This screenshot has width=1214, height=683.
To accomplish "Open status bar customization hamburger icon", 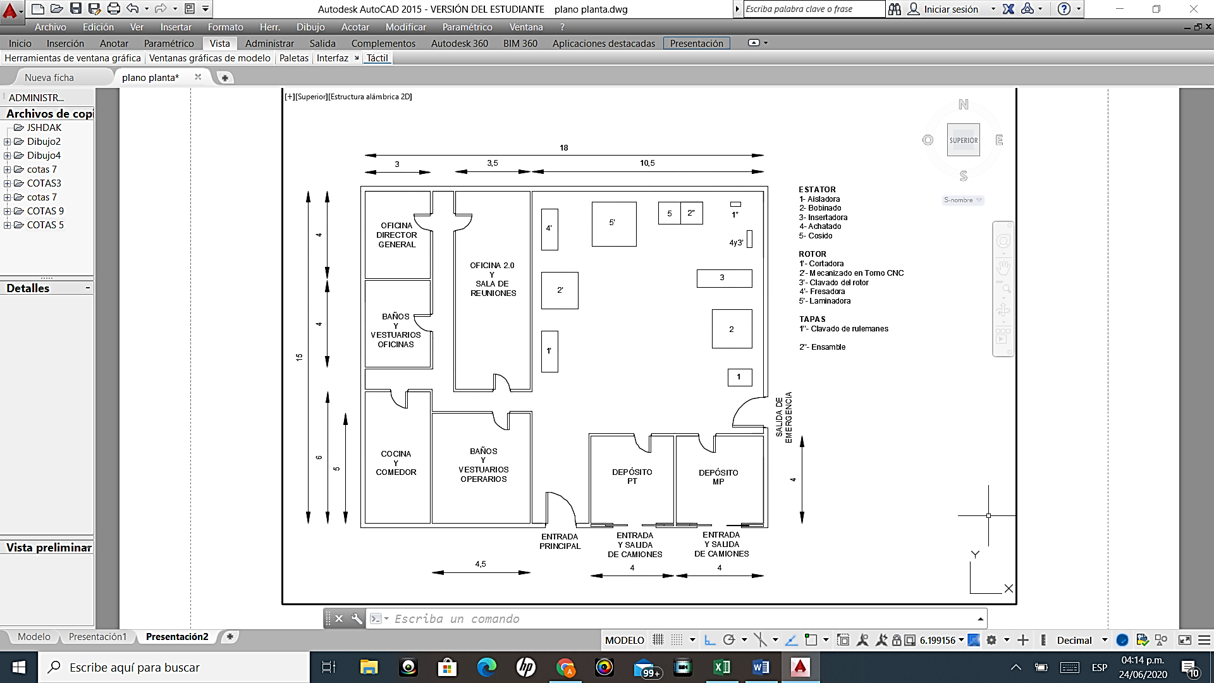I will point(1205,640).
